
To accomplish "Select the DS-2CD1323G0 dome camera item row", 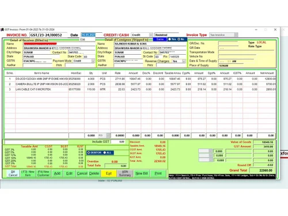I will (x=140, y=79).
